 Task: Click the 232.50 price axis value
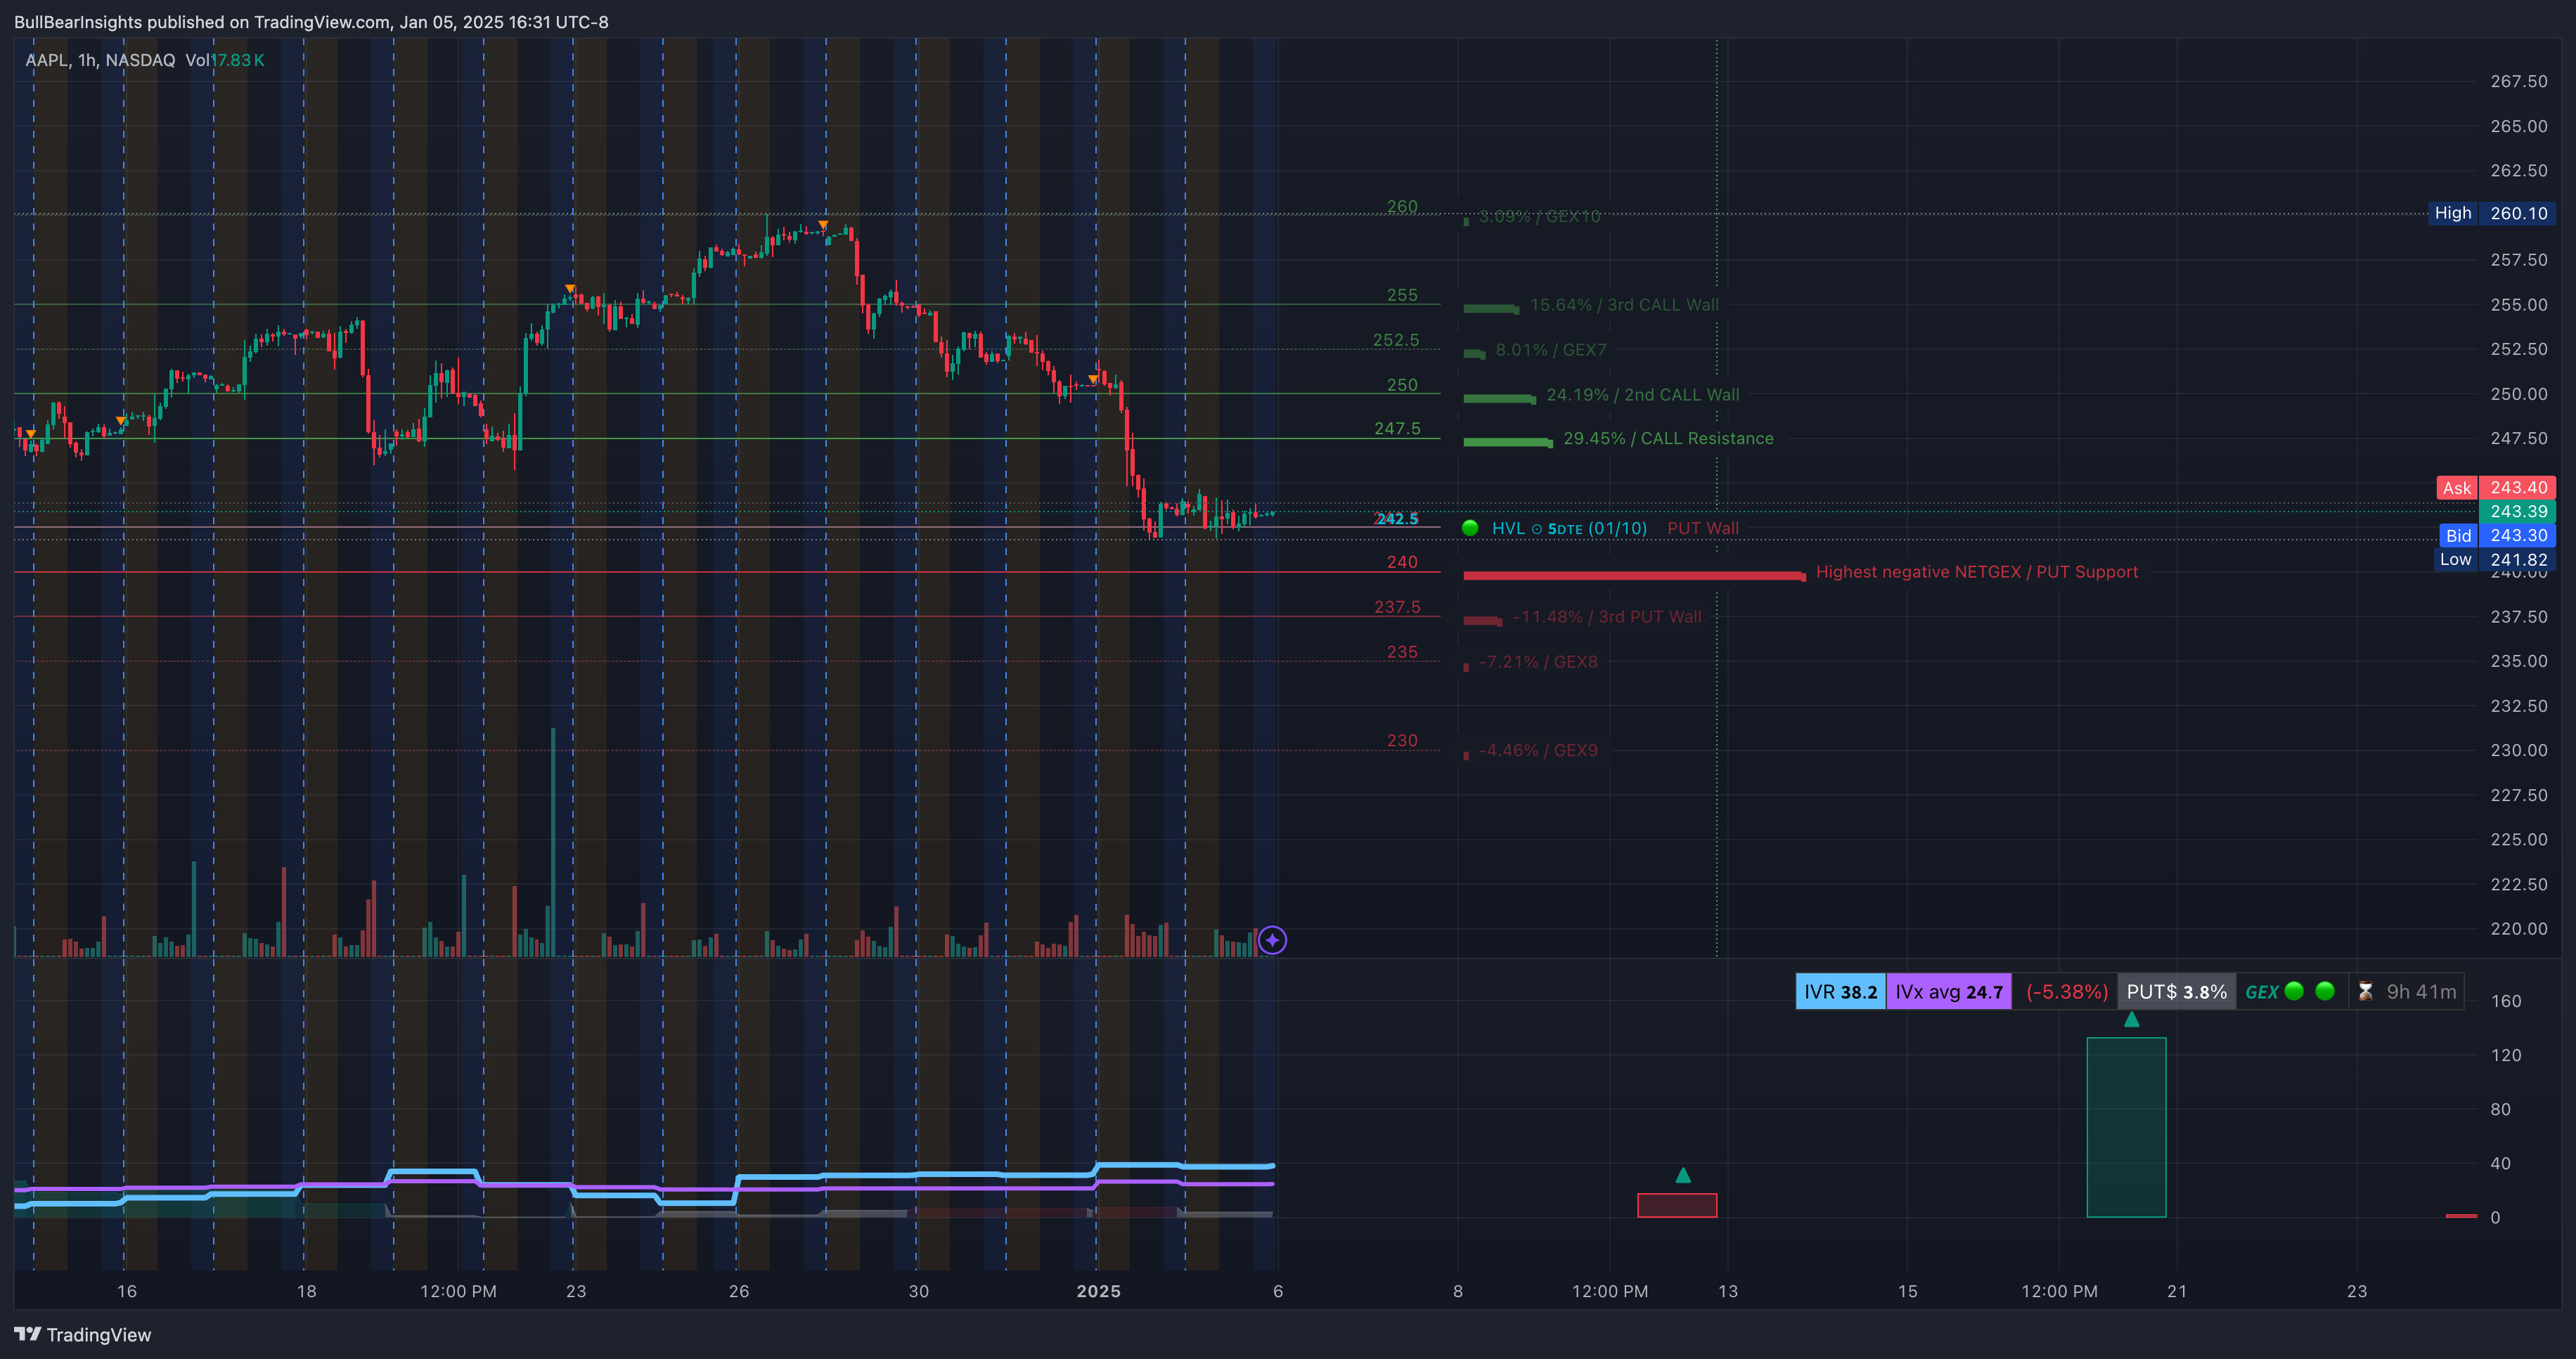(2519, 705)
